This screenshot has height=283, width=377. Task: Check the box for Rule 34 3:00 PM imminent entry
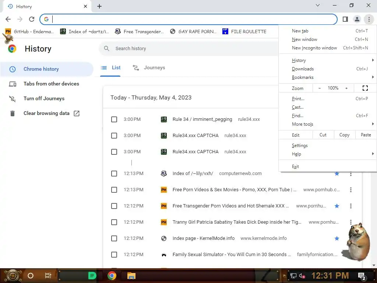(114, 119)
